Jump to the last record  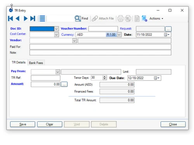33,19
